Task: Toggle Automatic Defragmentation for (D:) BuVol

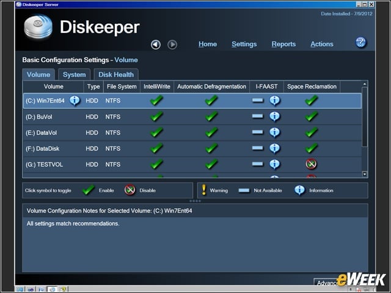Action: click(211, 116)
